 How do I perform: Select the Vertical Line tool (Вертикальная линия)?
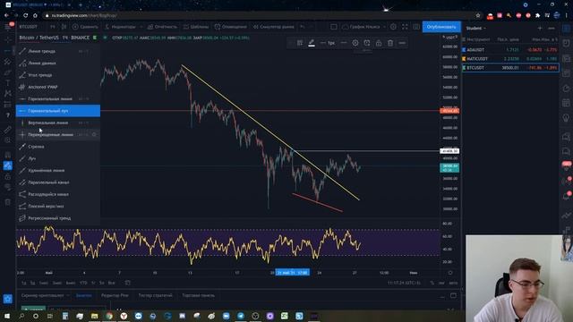[x=57, y=123]
